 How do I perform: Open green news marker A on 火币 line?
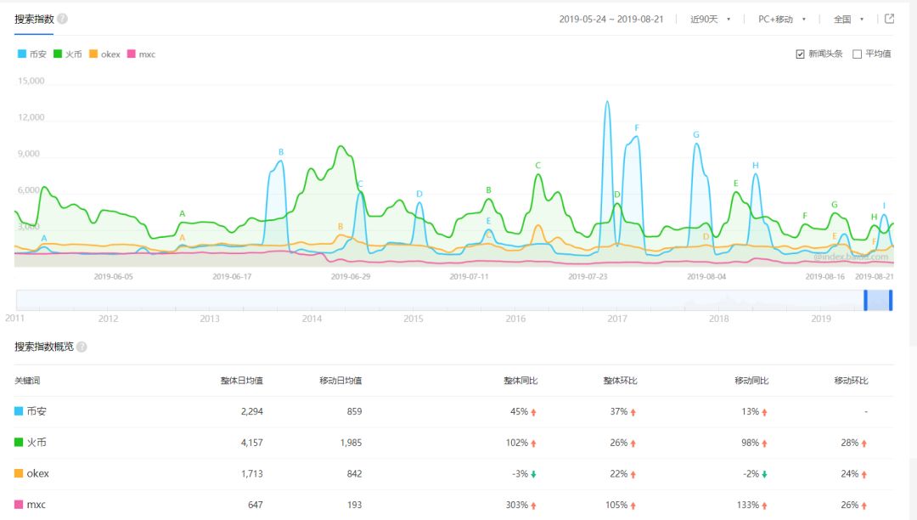(182, 213)
